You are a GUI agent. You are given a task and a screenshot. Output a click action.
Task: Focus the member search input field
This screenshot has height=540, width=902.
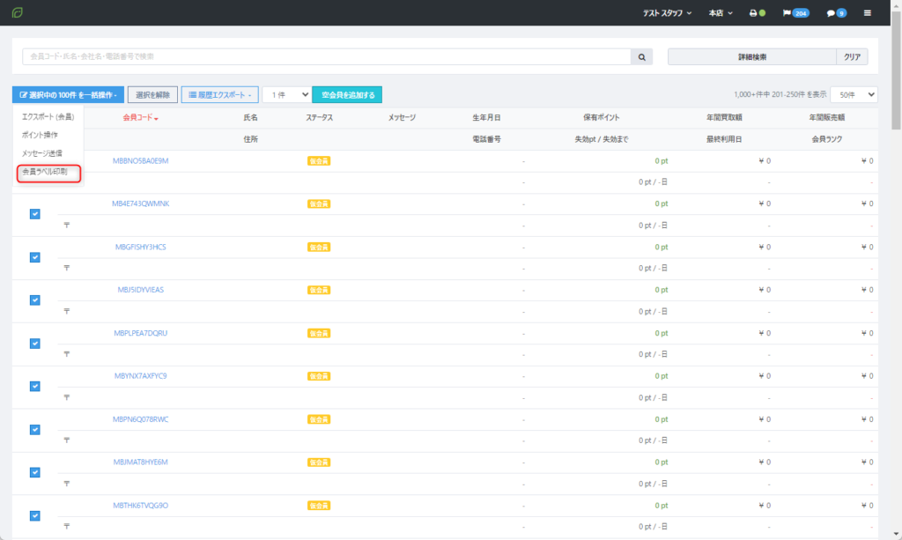tap(326, 56)
